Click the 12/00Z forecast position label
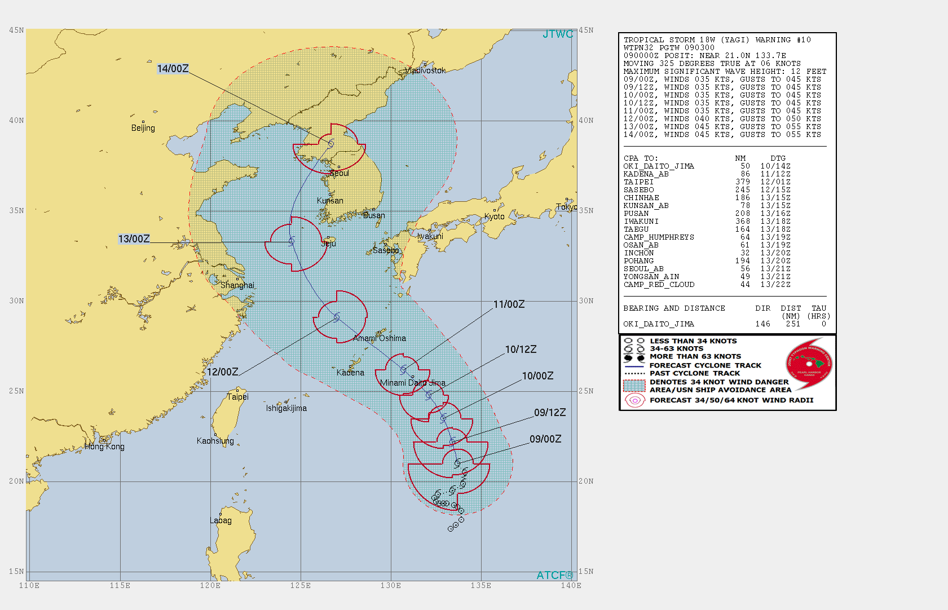The width and height of the screenshot is (948, 610). click(x=223, y=372)
